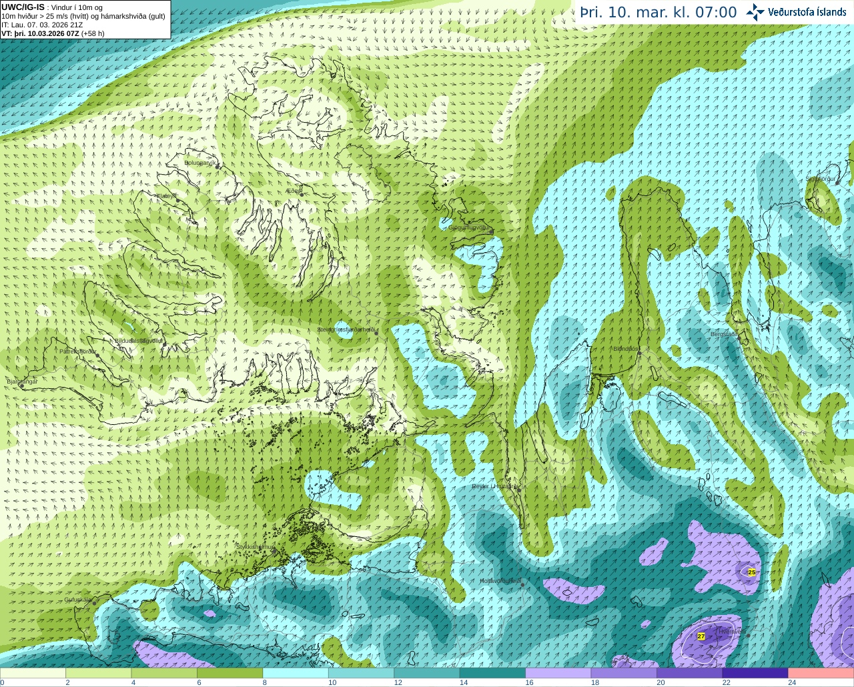Click the Bjargtangar station label
Screen dimensions: 854x687
pyautogui.click(x=22, y=381)
